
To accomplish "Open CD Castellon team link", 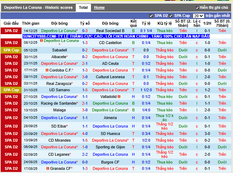I will 110,43.
